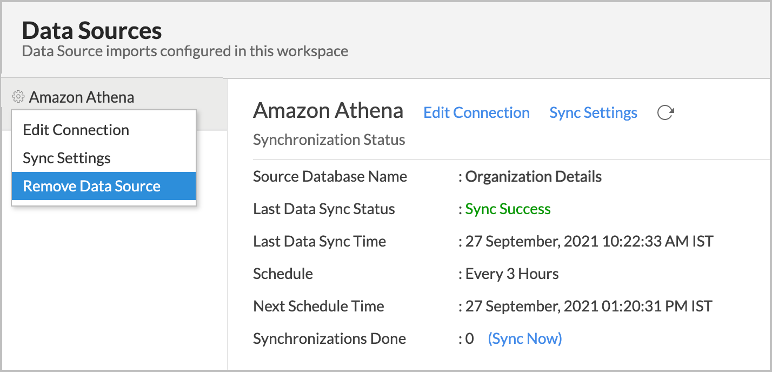Image resolution: width=772 pixels, height=372 pixels.
Task: Click the Synchronizations Done count value
Action: [x=469, y=338]
